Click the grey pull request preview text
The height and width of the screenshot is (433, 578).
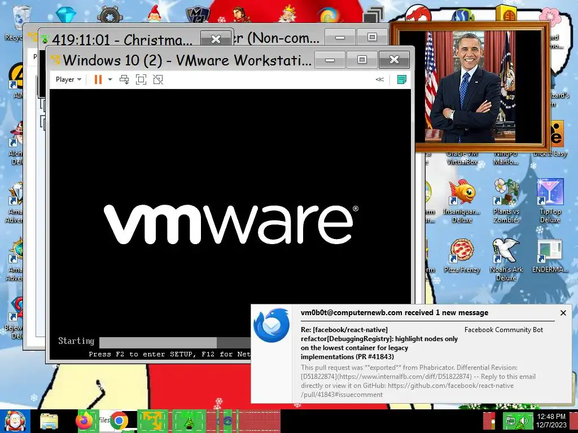click(418, 381)
